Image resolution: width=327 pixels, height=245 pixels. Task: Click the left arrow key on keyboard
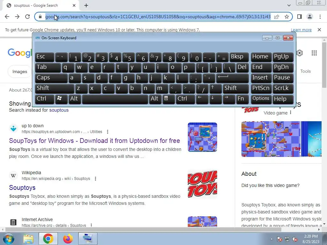202,99
